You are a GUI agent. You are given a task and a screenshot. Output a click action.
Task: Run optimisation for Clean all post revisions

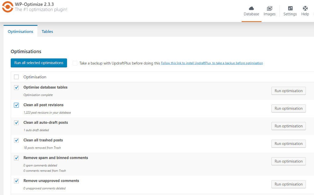(289, 108)
